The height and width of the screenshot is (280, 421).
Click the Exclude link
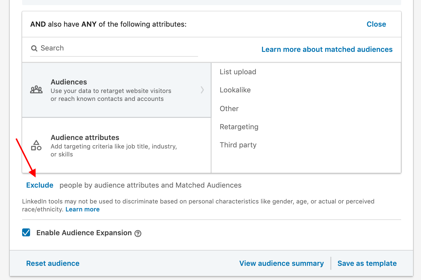point(40,185)
